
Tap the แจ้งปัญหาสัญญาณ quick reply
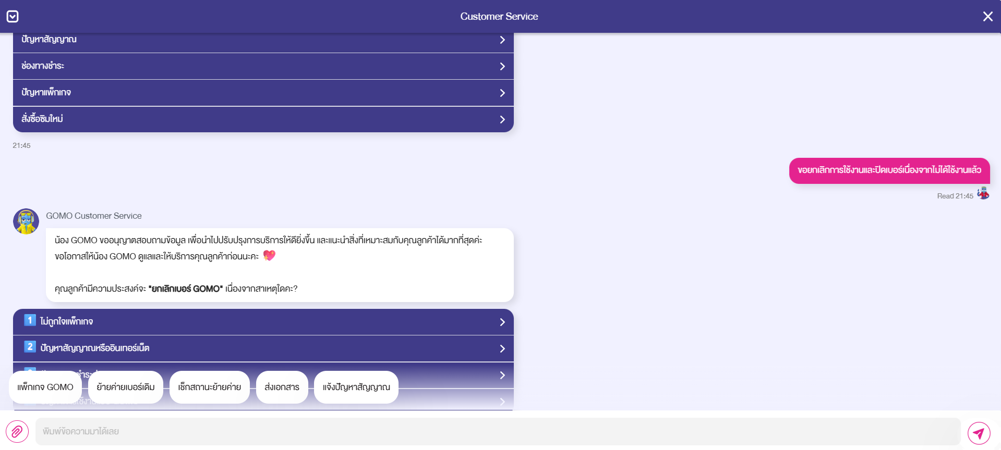tap(356, 387)
